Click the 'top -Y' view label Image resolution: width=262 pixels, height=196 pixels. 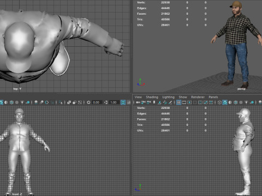[17, 89]
